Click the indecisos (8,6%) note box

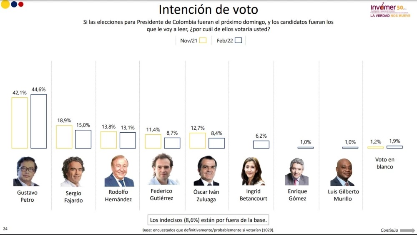(x=208, y=219)
